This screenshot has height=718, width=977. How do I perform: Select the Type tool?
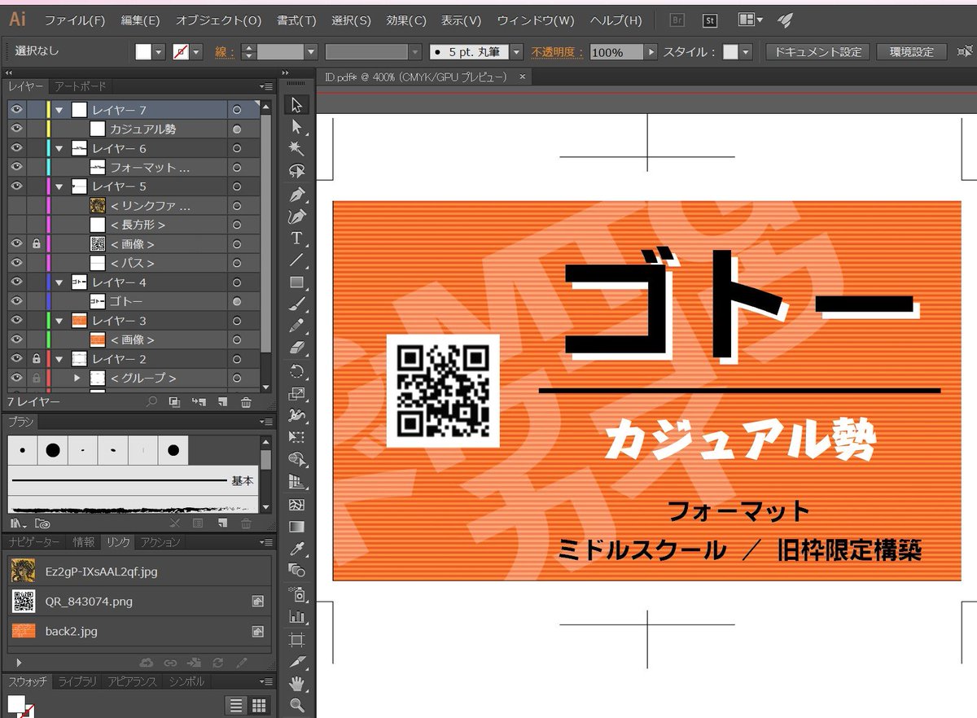pos(296,239)
